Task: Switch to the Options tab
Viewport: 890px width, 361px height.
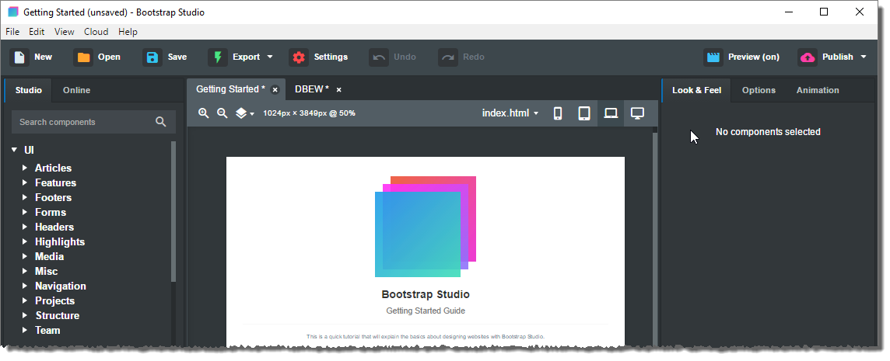Action: [x=759, y=90]
